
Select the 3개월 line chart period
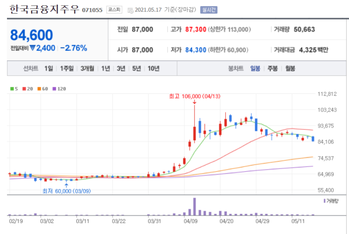pyautogui.click(x=87, y=68)
